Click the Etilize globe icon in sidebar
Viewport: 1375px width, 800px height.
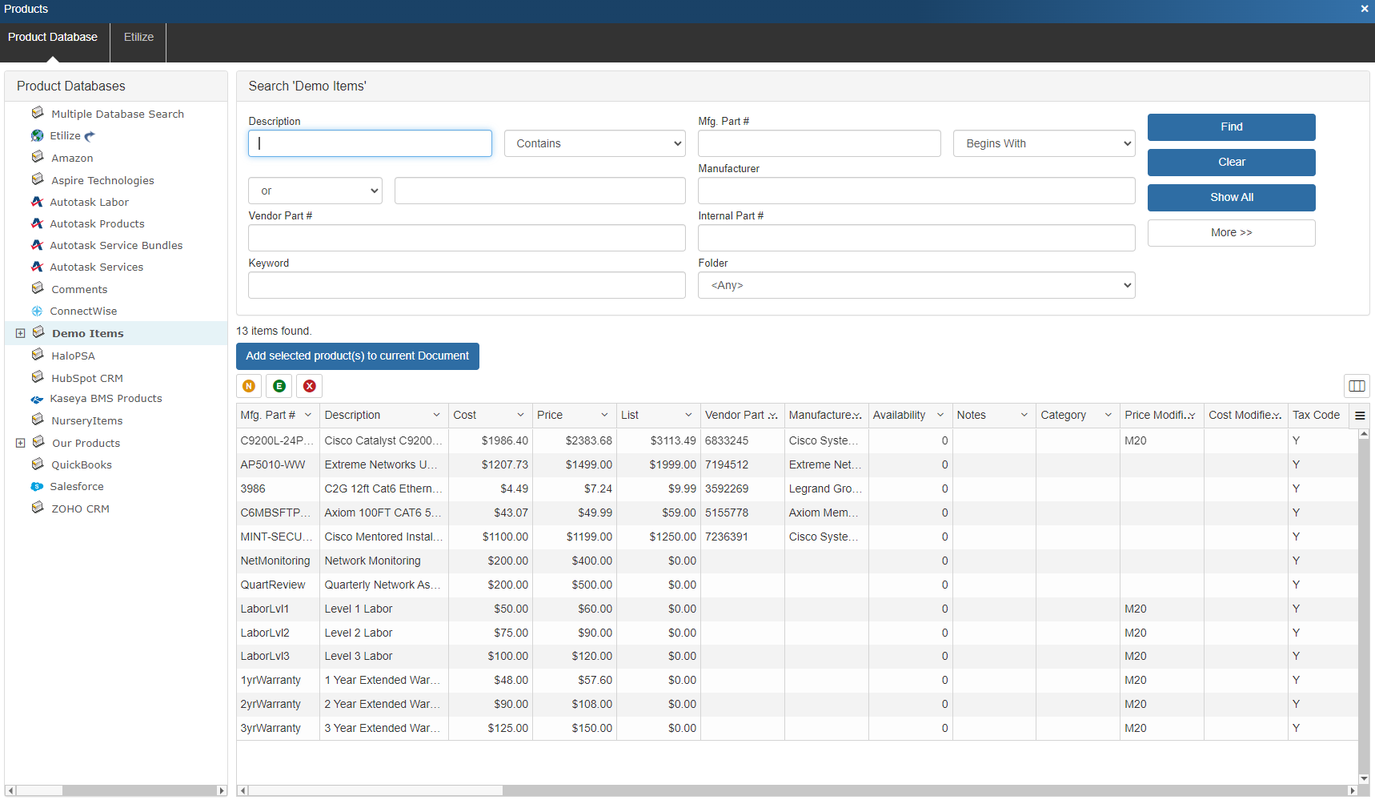[37, 136]
